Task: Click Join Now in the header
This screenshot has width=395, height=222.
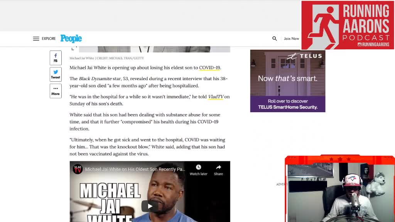Action: tap(292, 39)
